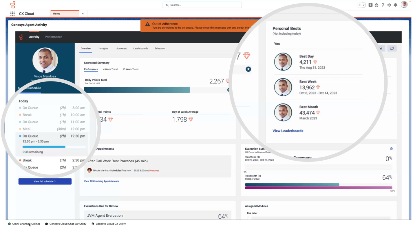Follow the View Leaderboards link
This screenshot has height=234, width=417.
tap(288, 131)
